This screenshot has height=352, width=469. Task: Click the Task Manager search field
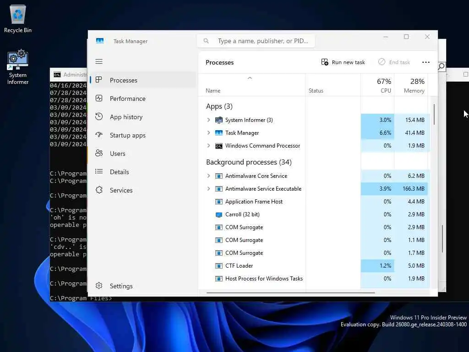click(256, 41)
